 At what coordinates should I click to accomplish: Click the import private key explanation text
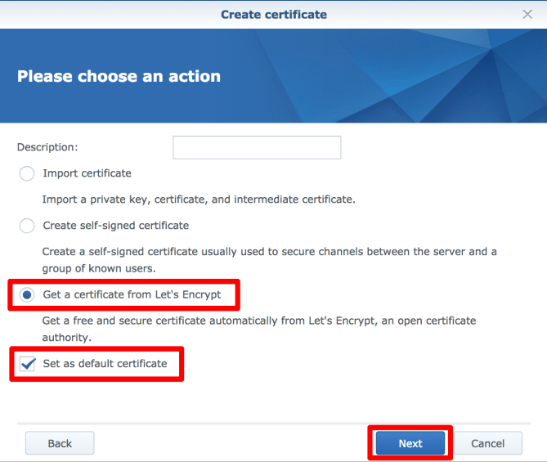coord(199,200)
